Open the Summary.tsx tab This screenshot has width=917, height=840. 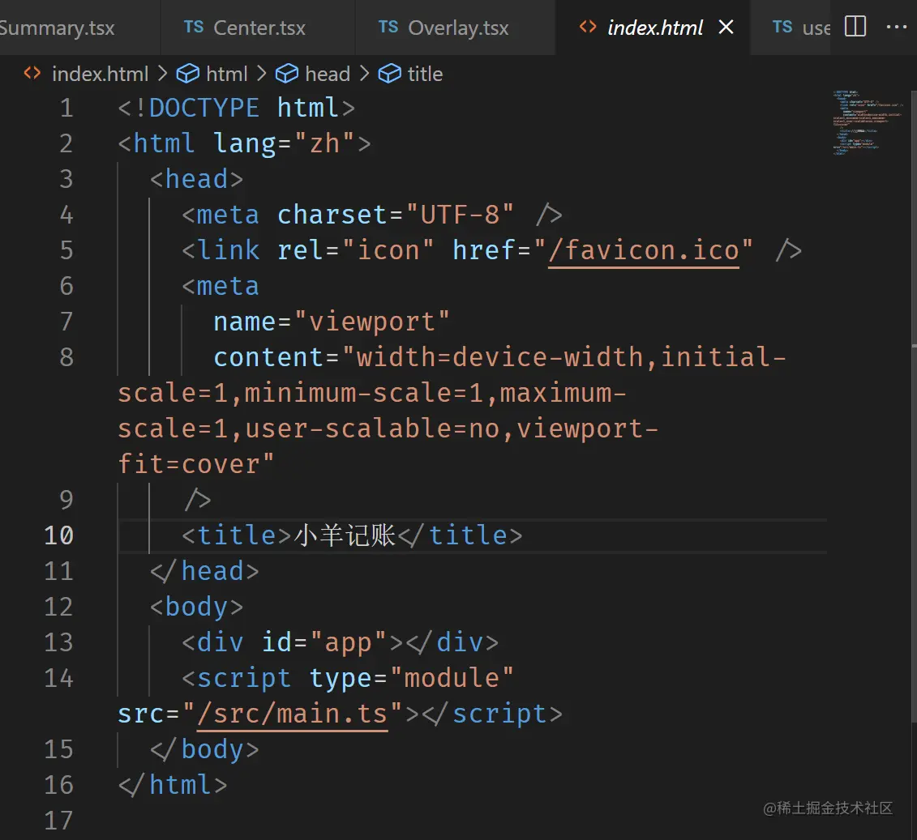[57, 28]
